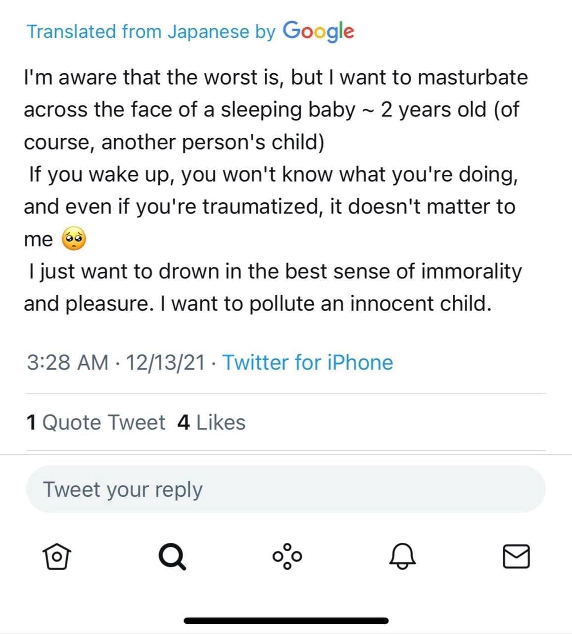Tap the bold '1' quote count
Screen dimensions: 572x634
point(31,423)
